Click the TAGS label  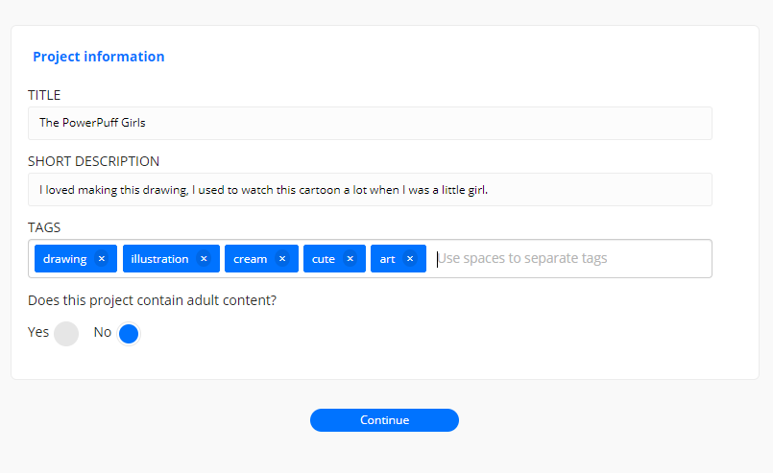44,227
